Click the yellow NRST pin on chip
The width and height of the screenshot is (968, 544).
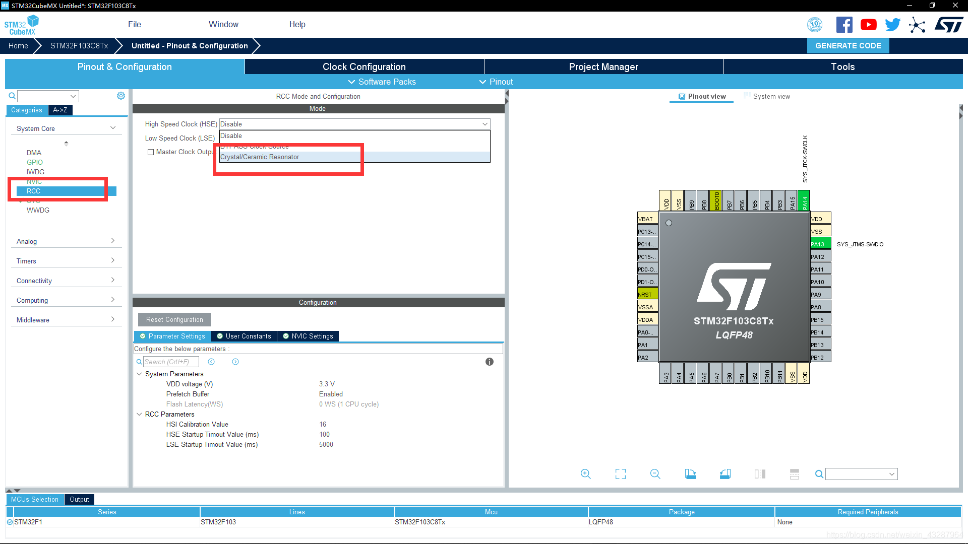pyautogui.click(x=648, y=295)
